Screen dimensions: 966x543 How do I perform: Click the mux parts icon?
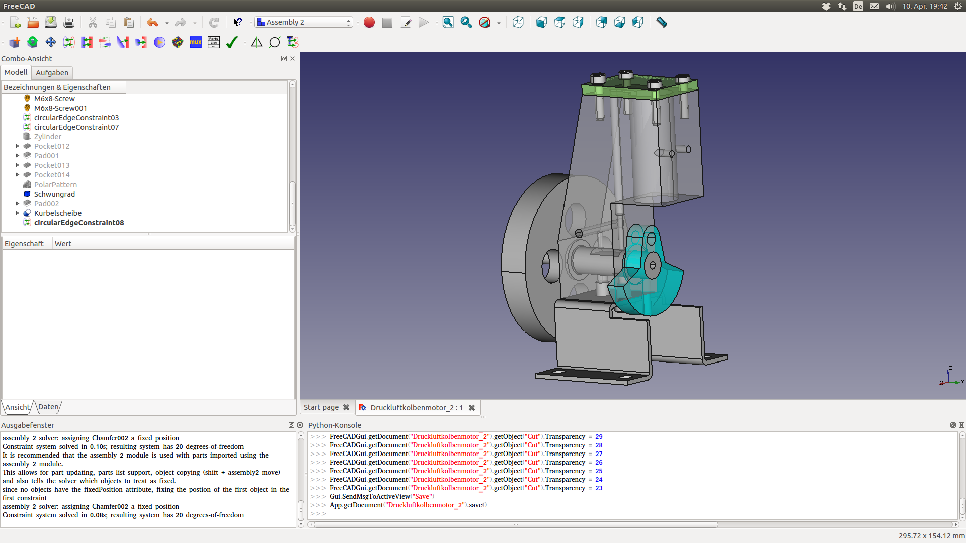(196, 42)
